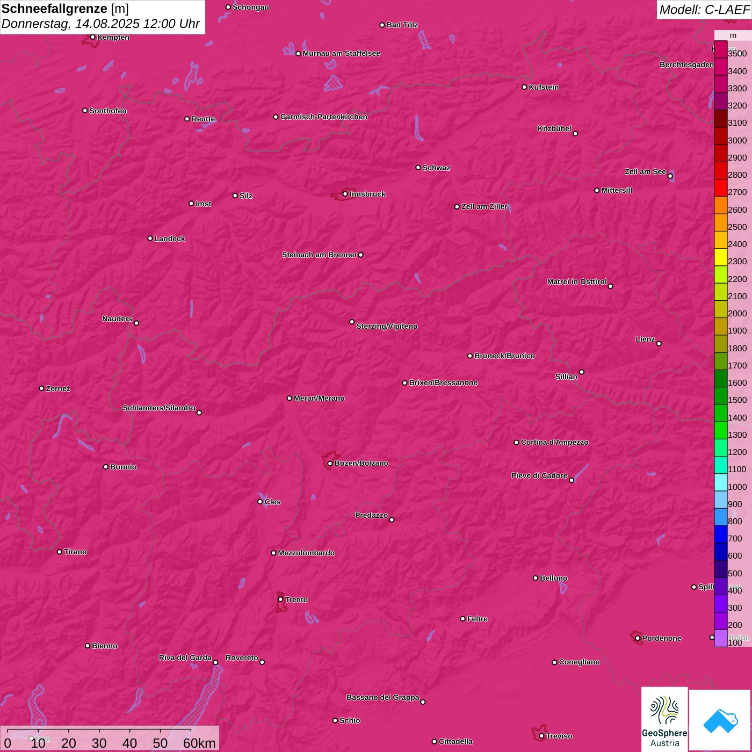Click the Brixen/Bressanone label
The image size is (752, 752).
[443, 382]
